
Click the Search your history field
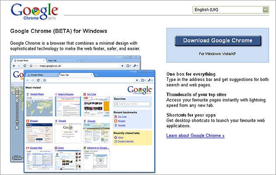click(x=132, y=104)
